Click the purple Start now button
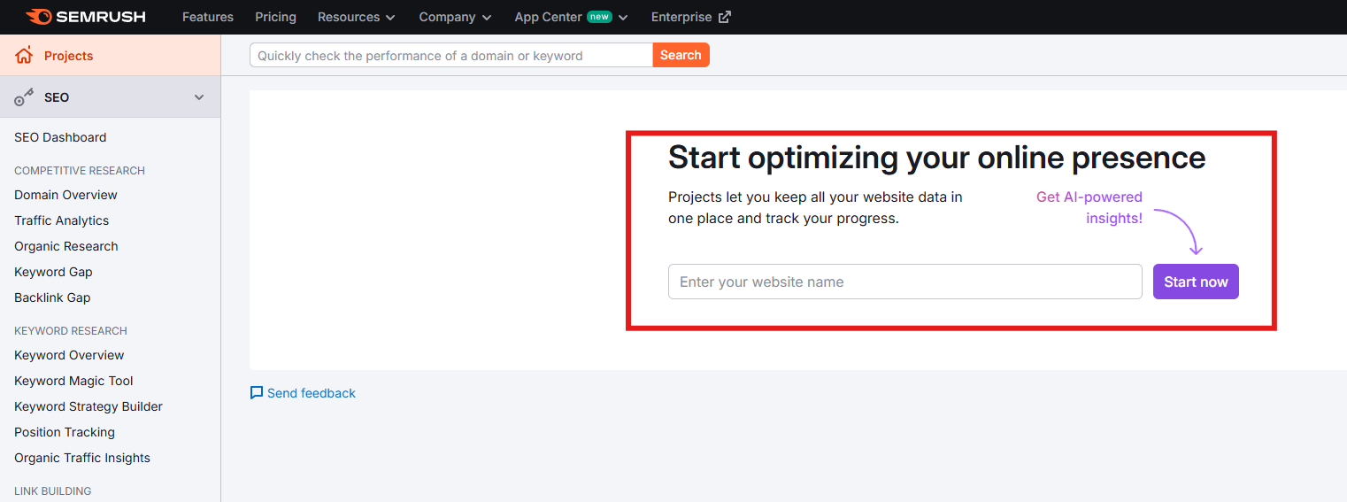Image resolution: width=1347 pixels, height=502 pixels. coord(1196,282)
